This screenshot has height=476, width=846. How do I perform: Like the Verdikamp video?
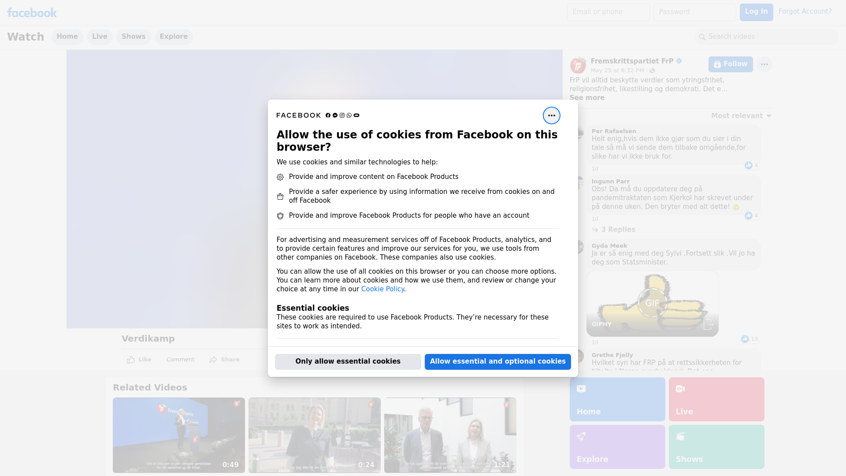click(x=139, y=360)
